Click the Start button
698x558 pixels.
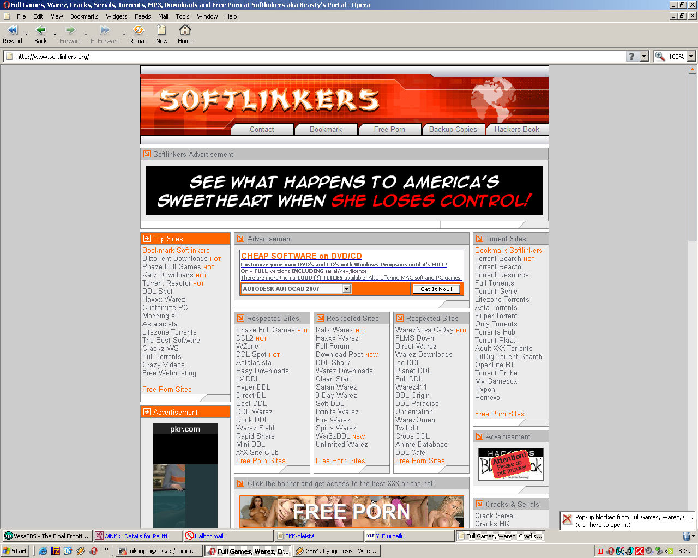[x=15, y=551]
